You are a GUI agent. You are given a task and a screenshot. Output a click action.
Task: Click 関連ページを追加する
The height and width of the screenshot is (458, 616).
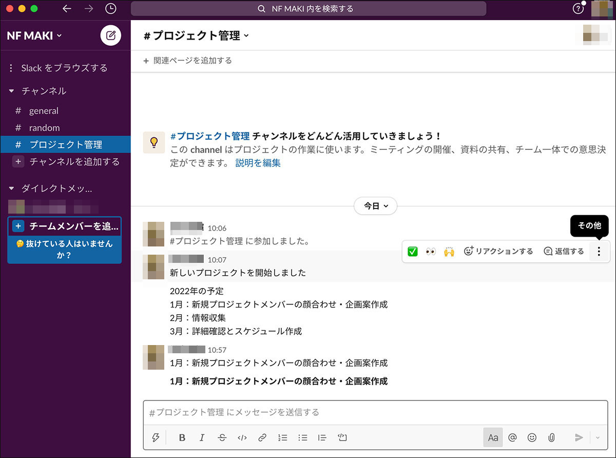(187, 61)
